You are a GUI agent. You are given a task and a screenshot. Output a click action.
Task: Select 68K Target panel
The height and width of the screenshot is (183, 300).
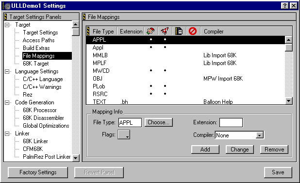pos(36,64)
